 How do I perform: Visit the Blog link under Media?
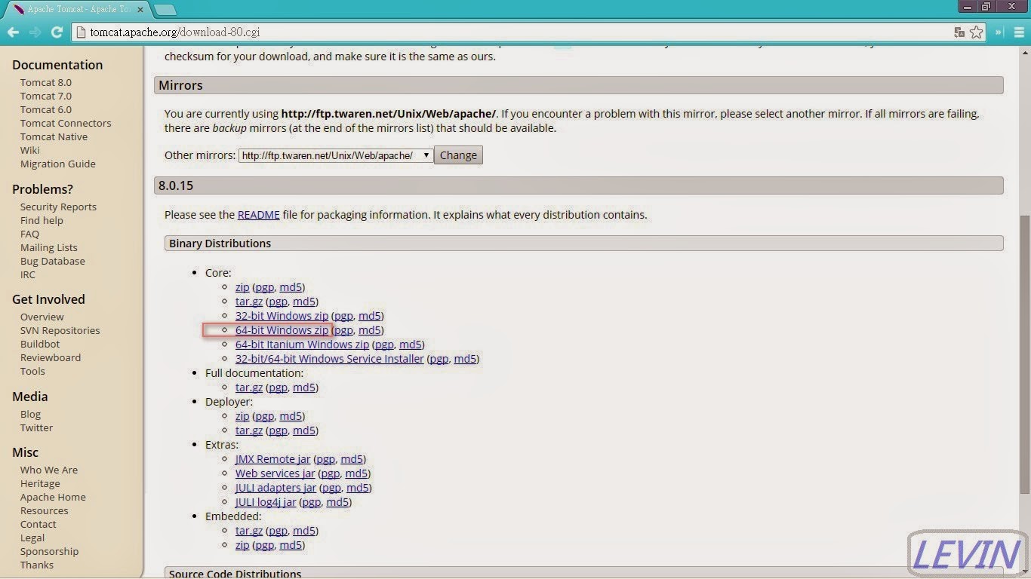click(31, 415)
